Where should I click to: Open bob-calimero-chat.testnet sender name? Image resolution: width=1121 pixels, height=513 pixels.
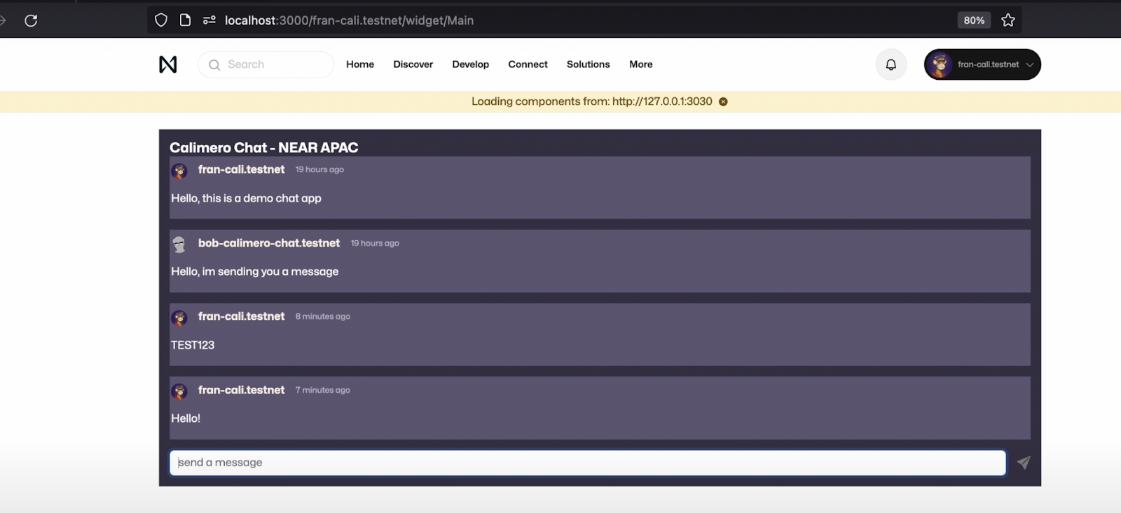[x=269, y=243]
